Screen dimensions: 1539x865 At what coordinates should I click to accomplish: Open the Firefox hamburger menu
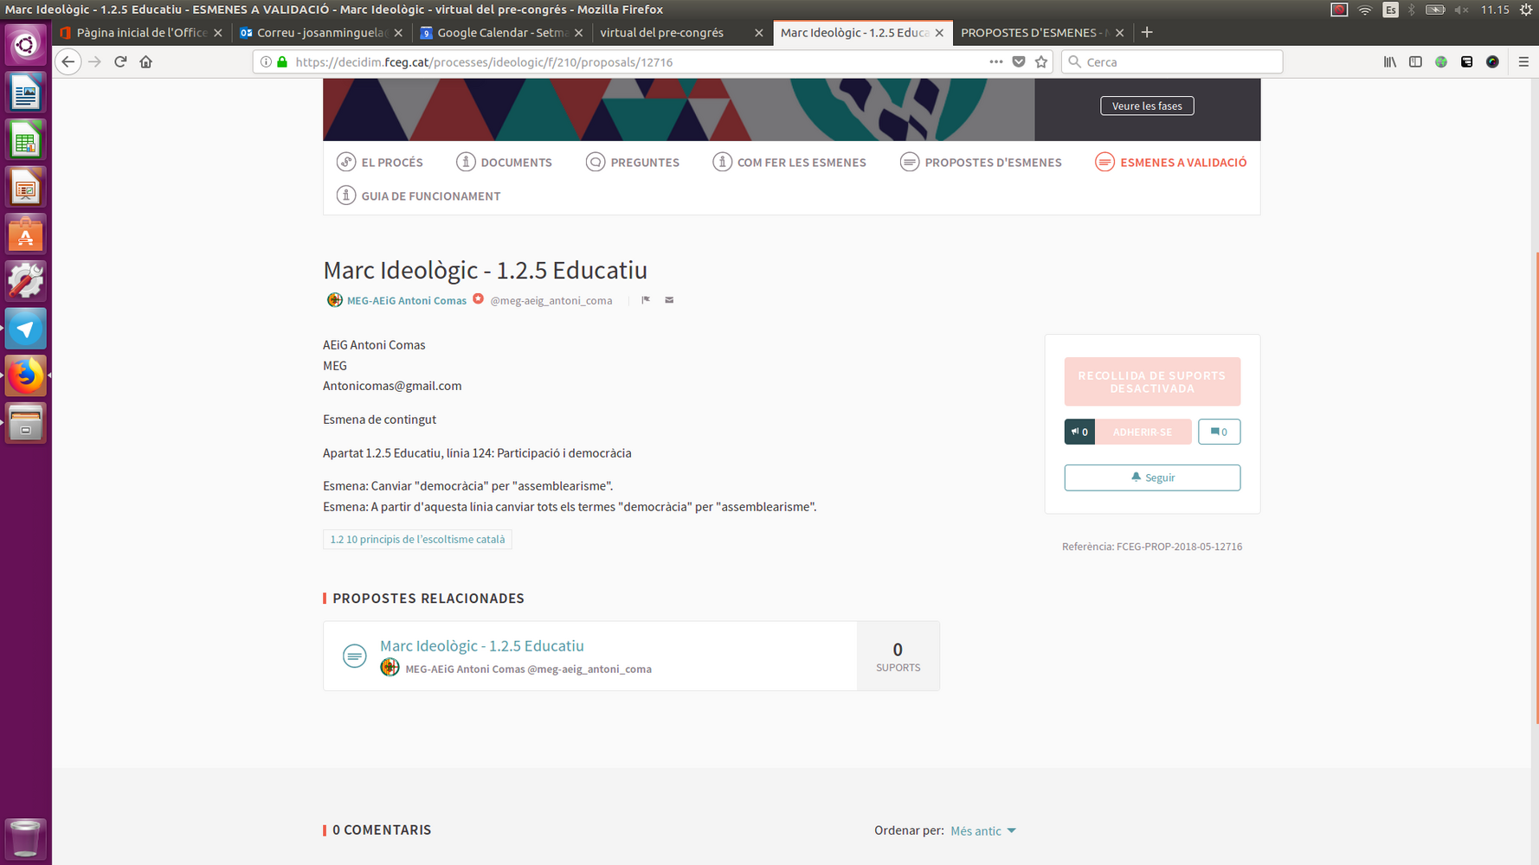point(1523,61)
